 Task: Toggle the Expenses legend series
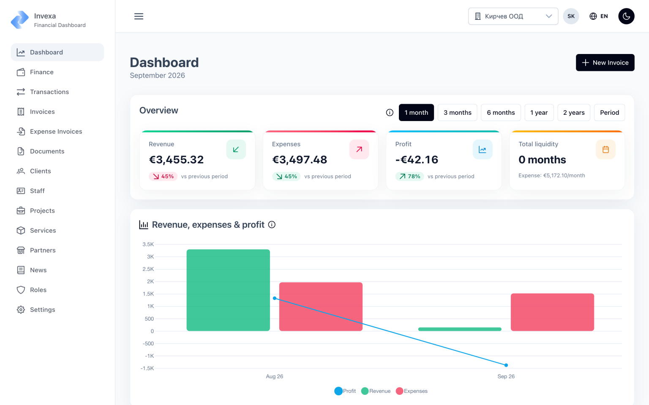click(x=412, y=391)
